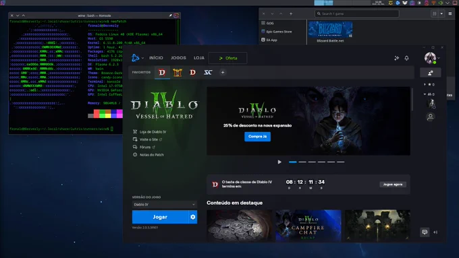Image resolution: width=459 pixels, height=258 pixels.
Task: Expand the hidden system tray icons chevron
Action: coord(448,3)
